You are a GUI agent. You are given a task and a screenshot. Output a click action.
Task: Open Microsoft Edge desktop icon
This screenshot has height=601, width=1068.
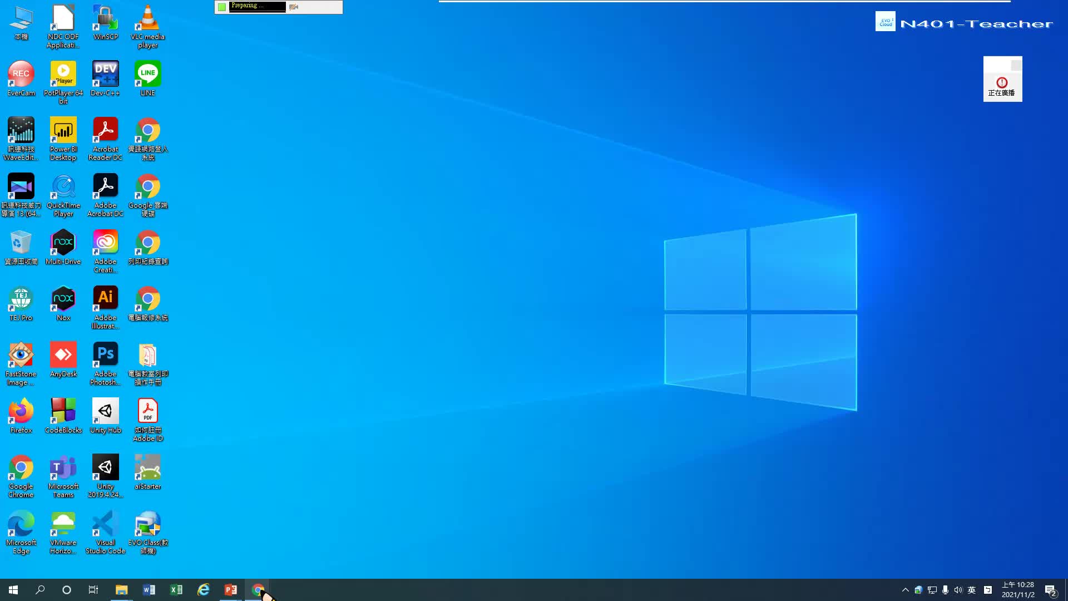(x=21, y=533)
